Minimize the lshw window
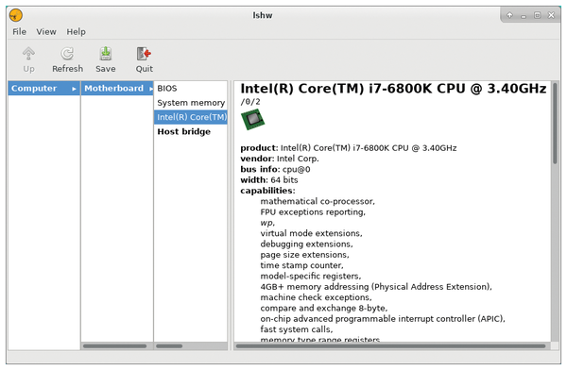Screen dimensions: 567x370 click(x=524, y=16)
